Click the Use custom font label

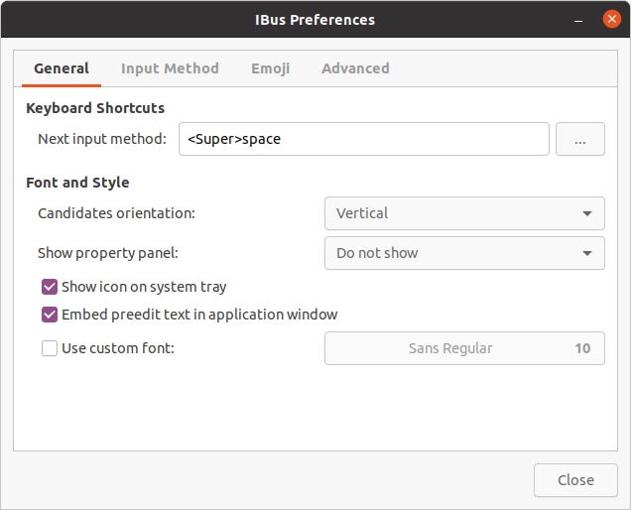click(118, 348)
